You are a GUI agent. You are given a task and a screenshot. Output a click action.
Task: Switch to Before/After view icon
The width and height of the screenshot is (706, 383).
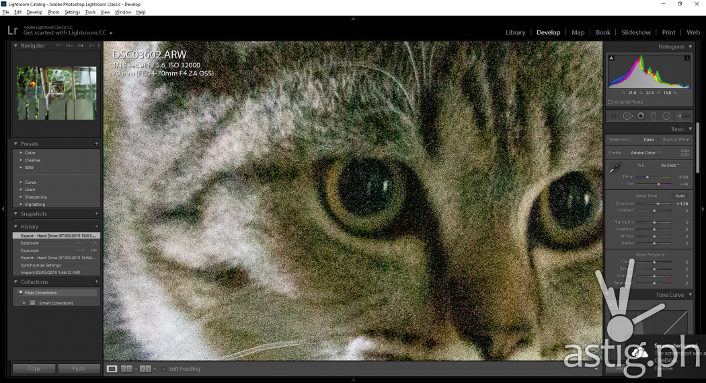click(x=126, y=369)
